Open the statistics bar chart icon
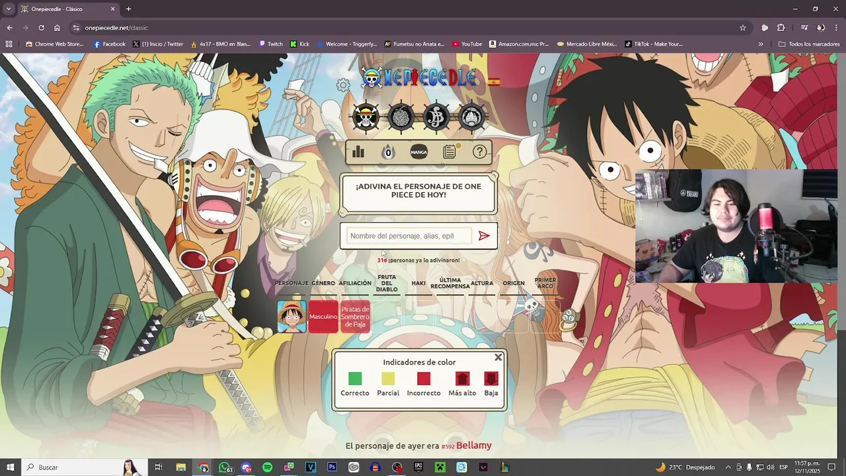Image resolution: width=846 pixels, height=476 pixels. 358,152
